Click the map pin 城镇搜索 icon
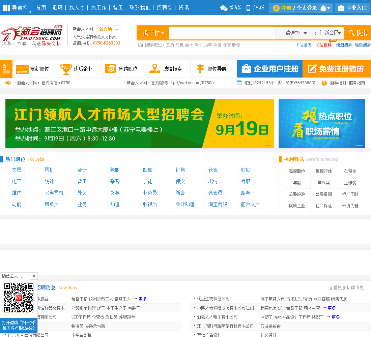The height and width of the screenshot is (337, 371). point(155,69)
